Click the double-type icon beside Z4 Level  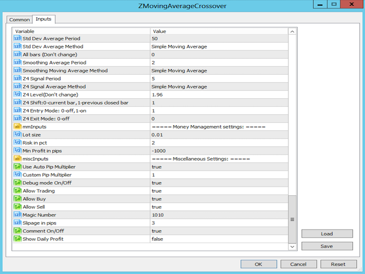18,95
